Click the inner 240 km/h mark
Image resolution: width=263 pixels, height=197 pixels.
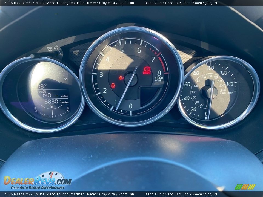click(222, 91)
